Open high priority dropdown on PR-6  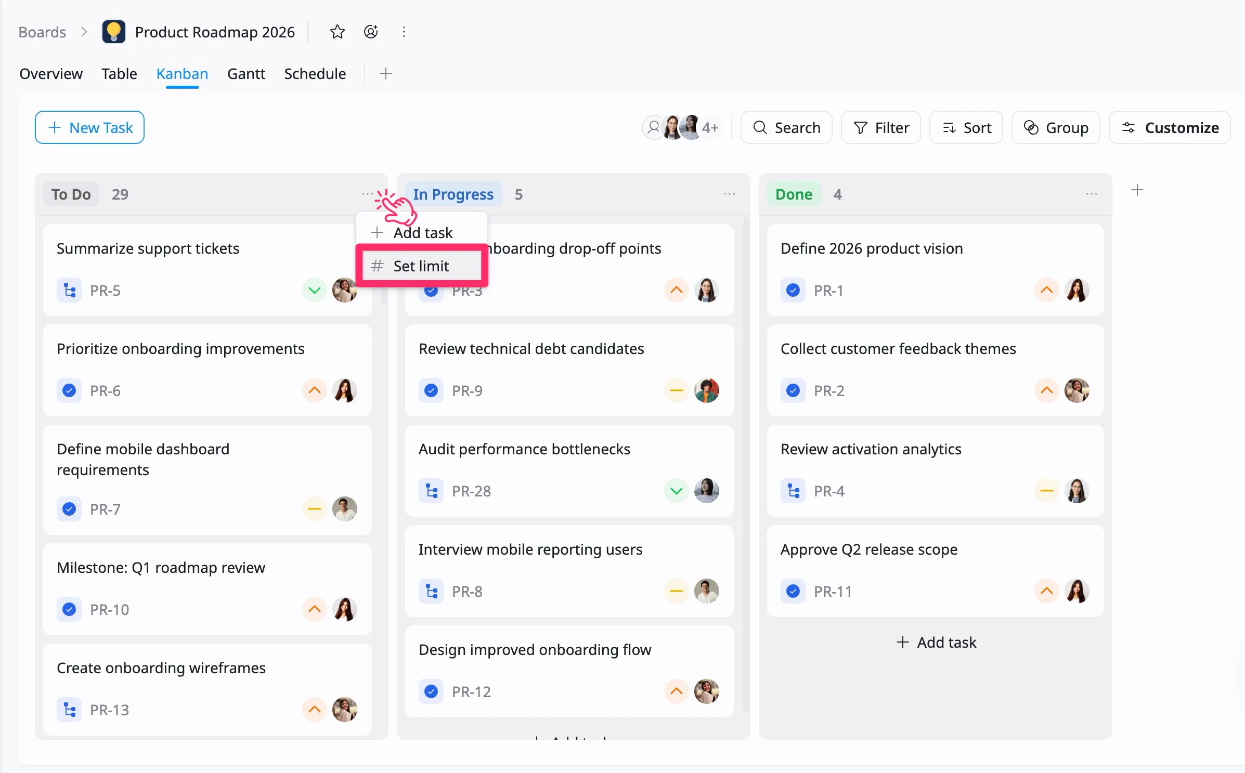[315, 390]
